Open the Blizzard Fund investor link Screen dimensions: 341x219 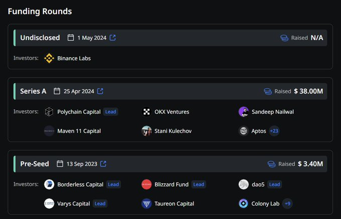click(172, 184)
